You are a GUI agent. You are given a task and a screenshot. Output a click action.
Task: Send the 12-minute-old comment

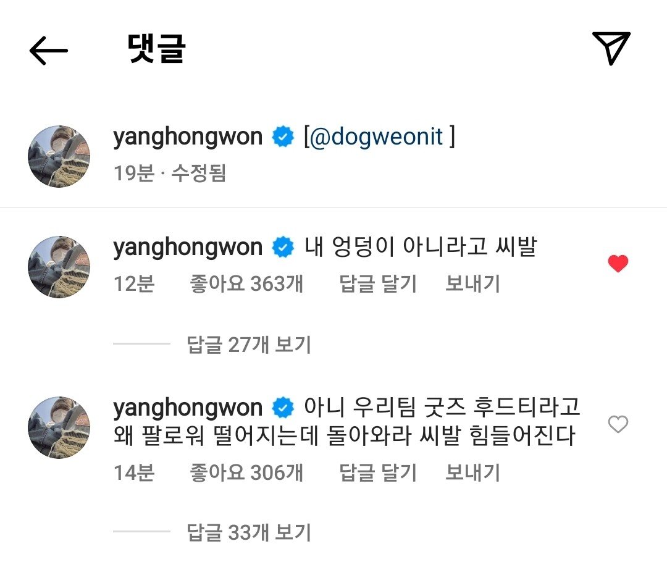tap(472, 283)
